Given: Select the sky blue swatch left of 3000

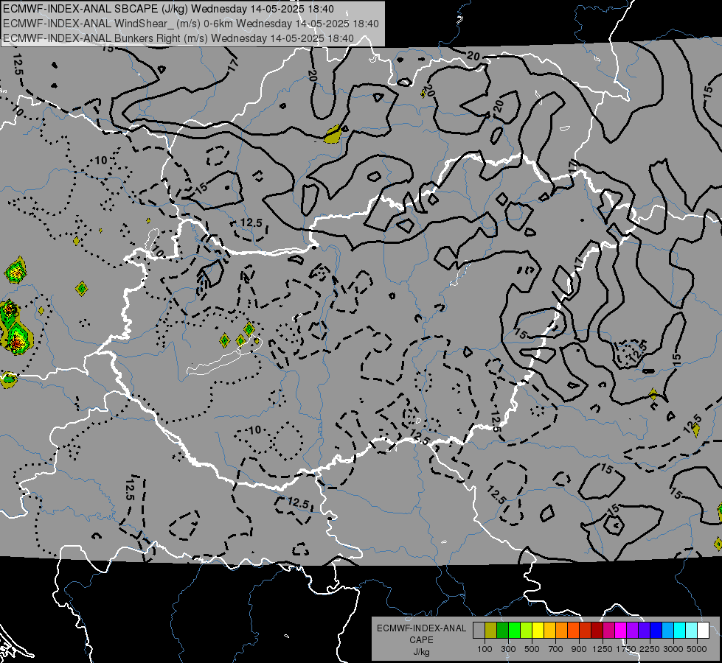Looking at the screenshot, I should [x=667, y=630].
